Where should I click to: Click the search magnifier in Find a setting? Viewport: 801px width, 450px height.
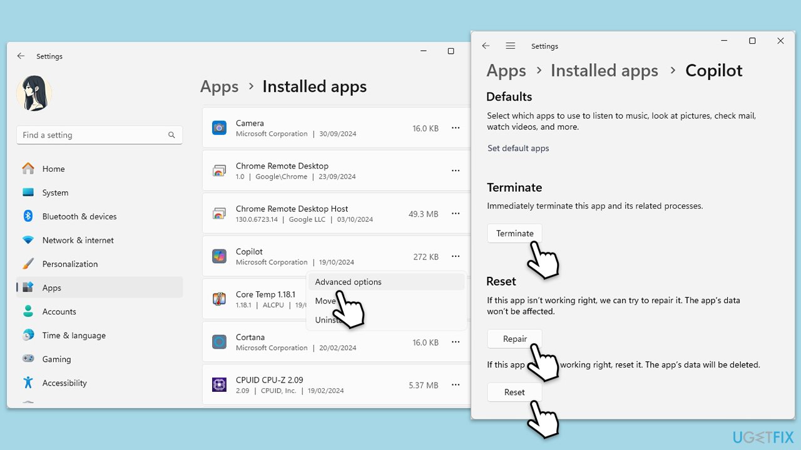click(x=171, y=135)
